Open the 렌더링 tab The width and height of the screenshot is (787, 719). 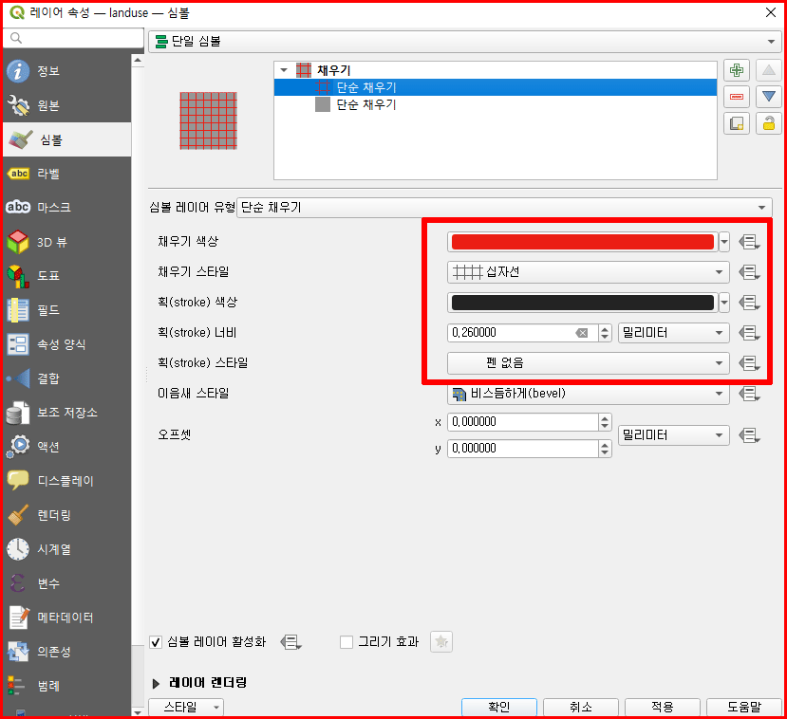click(x=66, y=515)
